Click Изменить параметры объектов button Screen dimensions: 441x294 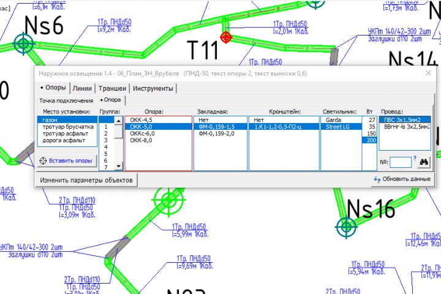(x=86, y=180)
